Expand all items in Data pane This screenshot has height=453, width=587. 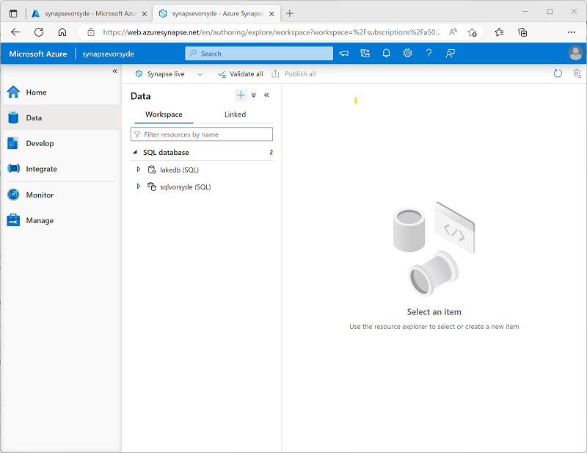pos(254,95)
